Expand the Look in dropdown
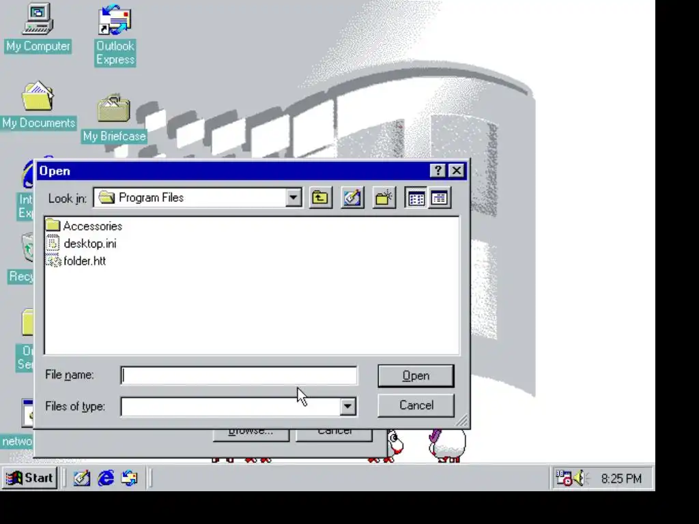The width and height of the screenshot is (699, 524). (294, 197)
